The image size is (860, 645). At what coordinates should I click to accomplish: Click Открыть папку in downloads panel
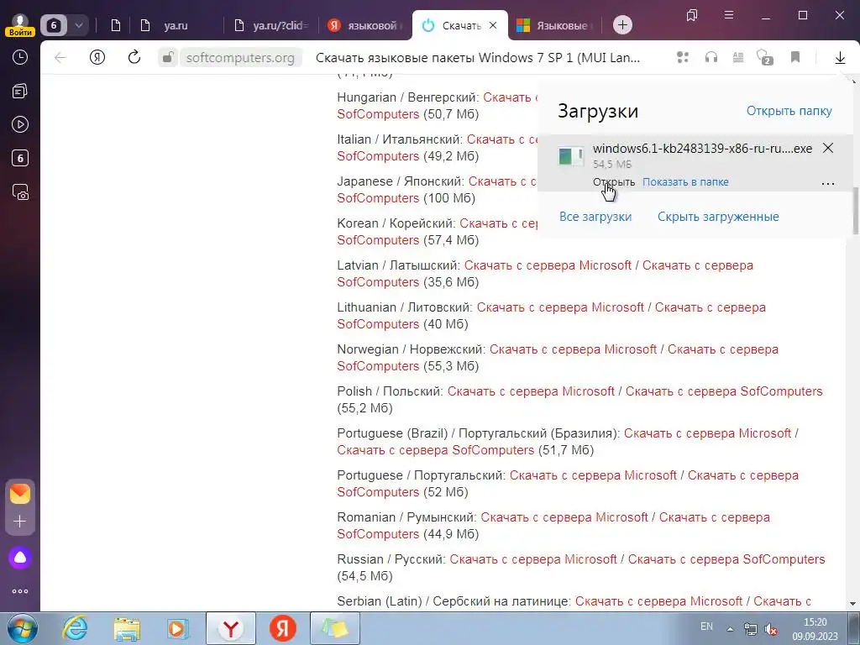pyautogui.click(x=789, y=111)
